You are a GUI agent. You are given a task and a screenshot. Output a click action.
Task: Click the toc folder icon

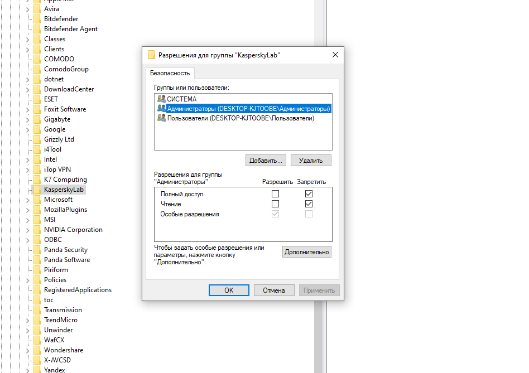37,300
